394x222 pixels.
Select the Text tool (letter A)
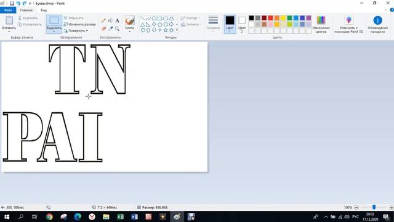click(117, 20)
